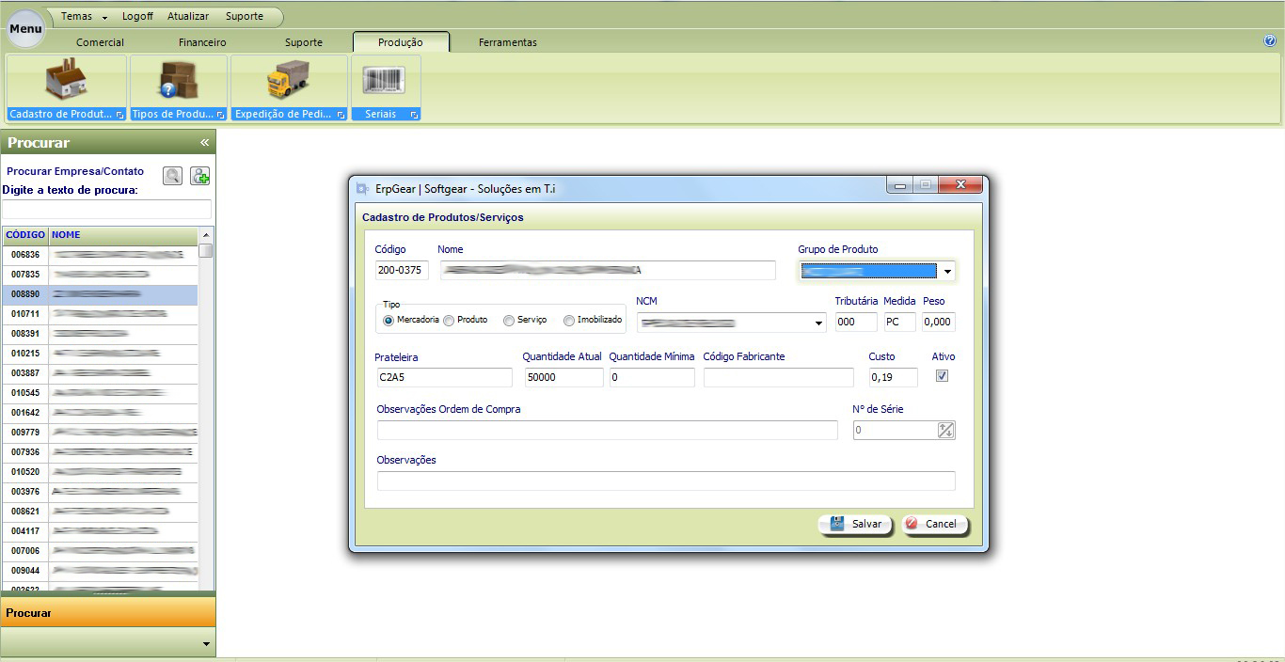Viewport: 1285px width, 662px height.
Task: Expand the Grupo de Produto dropdown
Action: tap(946, 272)
